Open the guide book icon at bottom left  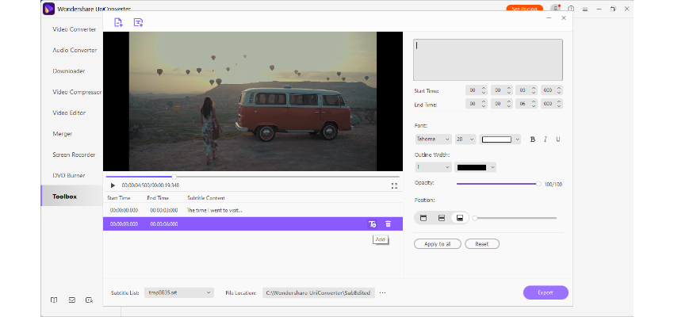point(54,300)
